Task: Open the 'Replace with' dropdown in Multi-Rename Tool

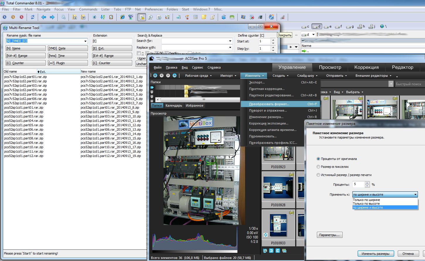Action: 230,47
